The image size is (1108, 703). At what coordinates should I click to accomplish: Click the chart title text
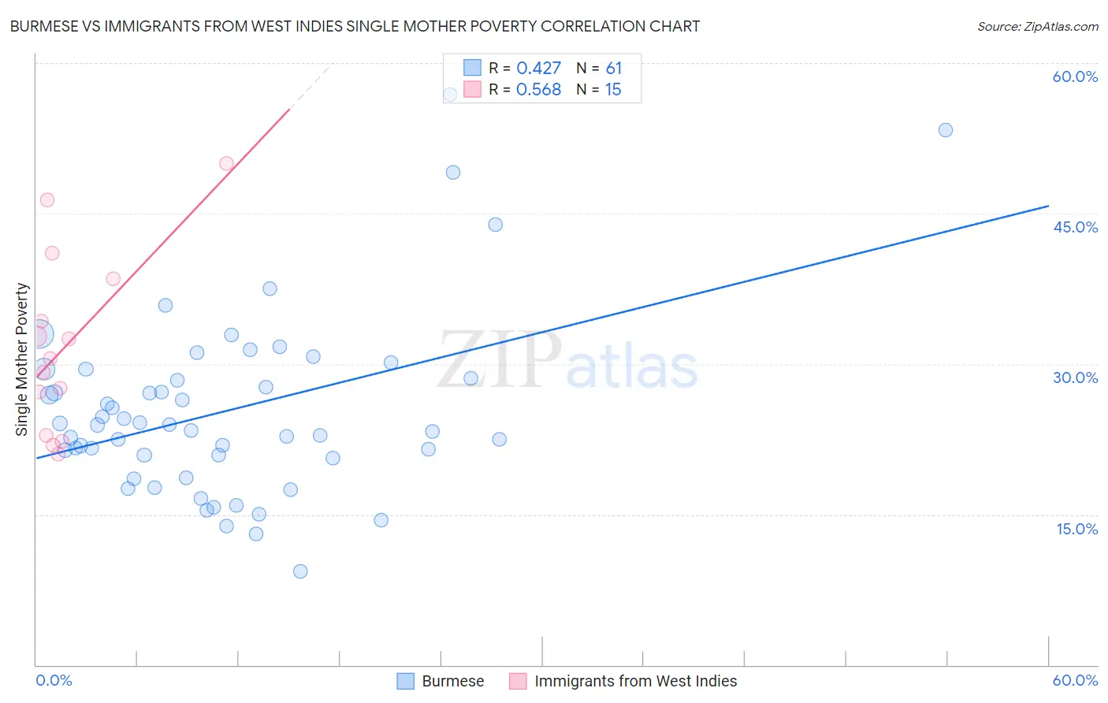point(355,26)
